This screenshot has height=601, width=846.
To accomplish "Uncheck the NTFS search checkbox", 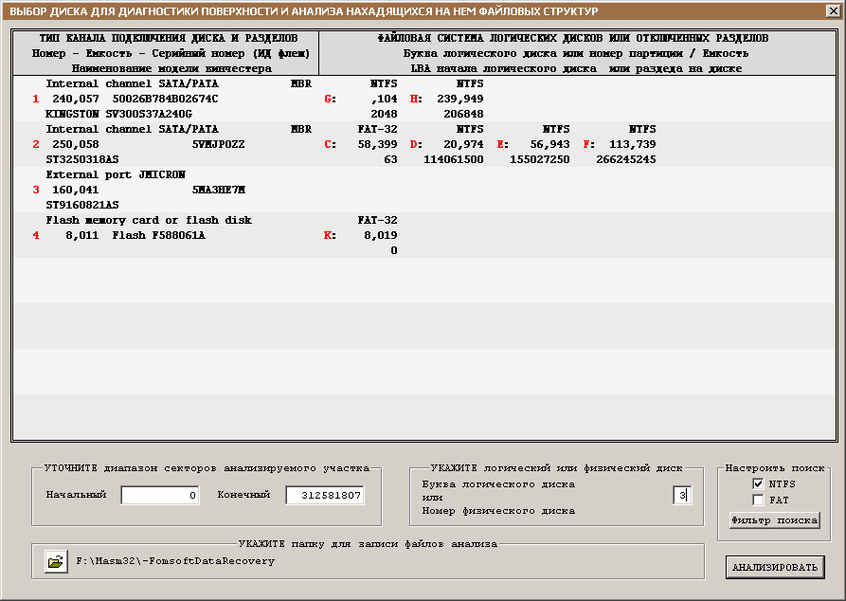I will click(x=758, y=484).
